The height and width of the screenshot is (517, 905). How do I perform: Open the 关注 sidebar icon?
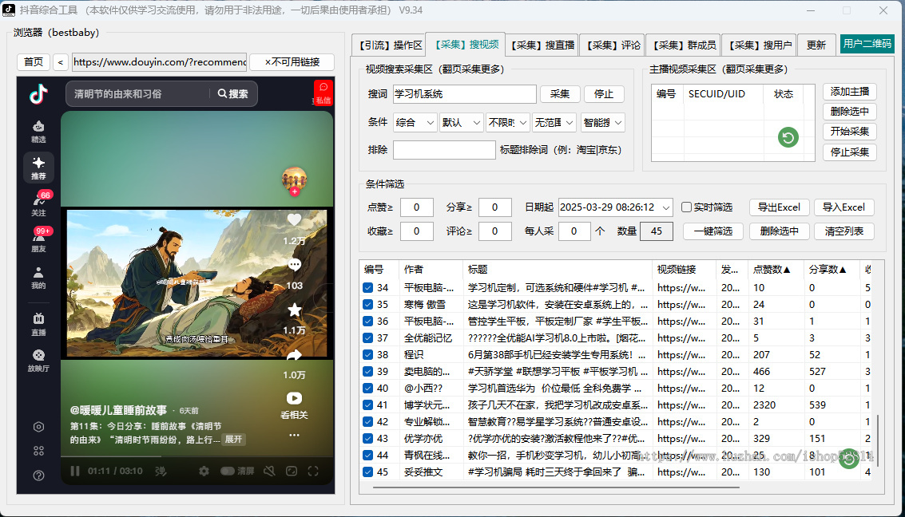tap(38, 204)
